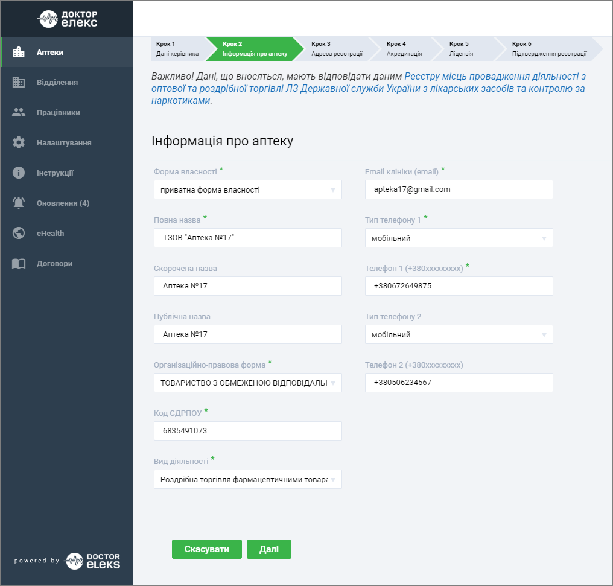
Task: Expand the Тип телефону 1 dropdown
Action: [x=459, y=238]
